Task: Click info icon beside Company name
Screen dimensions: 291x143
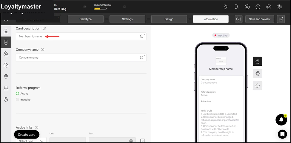Action: [42, 50]
